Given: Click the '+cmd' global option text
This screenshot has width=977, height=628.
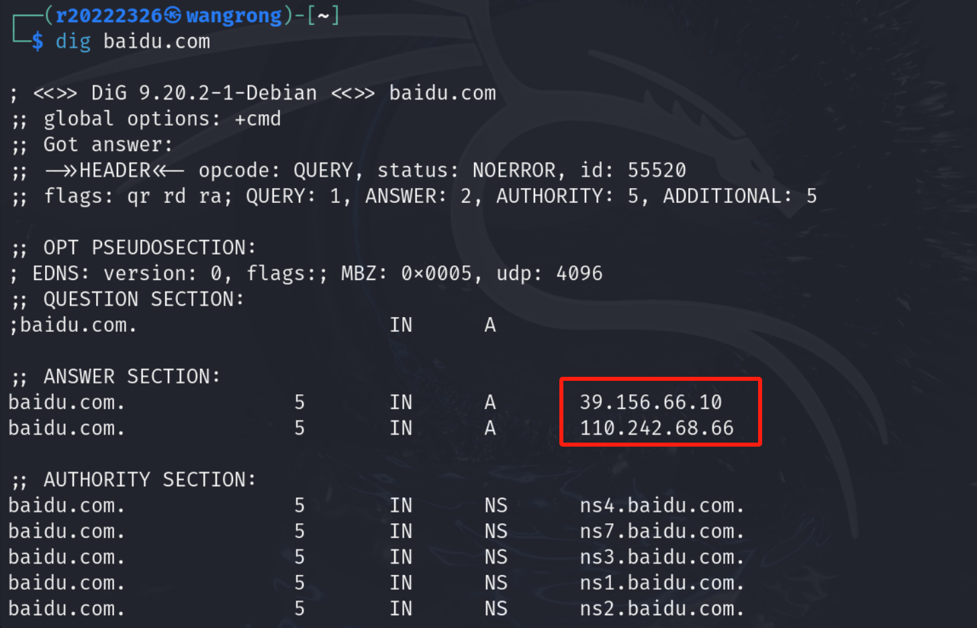Looking at the screenshot, I should tap(258, 119).
